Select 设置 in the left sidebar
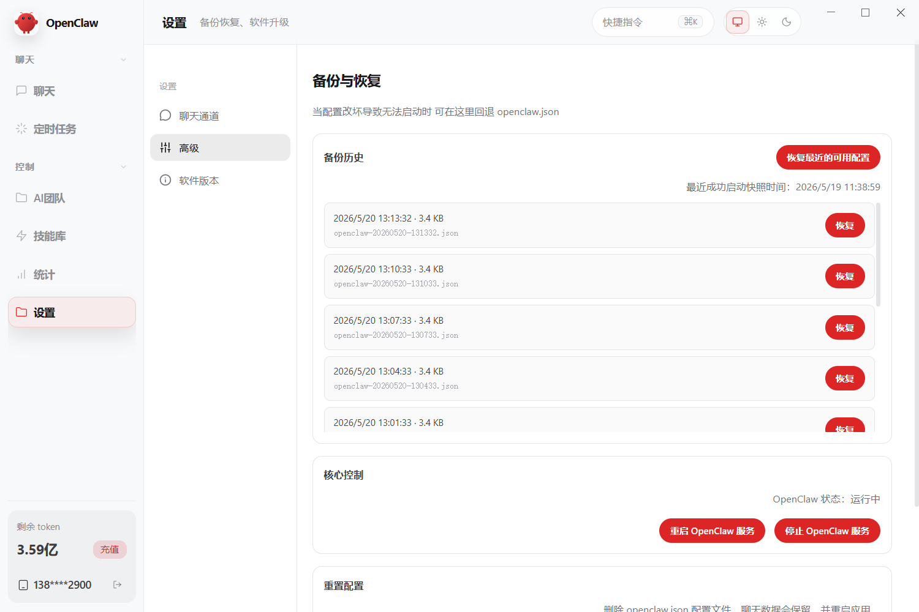919x612 pixels. pyautogui.click(x=72, y=312)
